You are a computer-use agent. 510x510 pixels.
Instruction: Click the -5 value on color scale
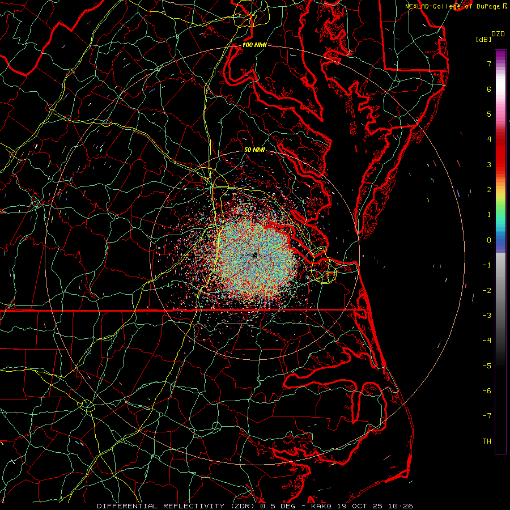487,365
